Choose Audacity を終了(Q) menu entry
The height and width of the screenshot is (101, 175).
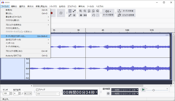pyautogui.click(x=25, y=56)
